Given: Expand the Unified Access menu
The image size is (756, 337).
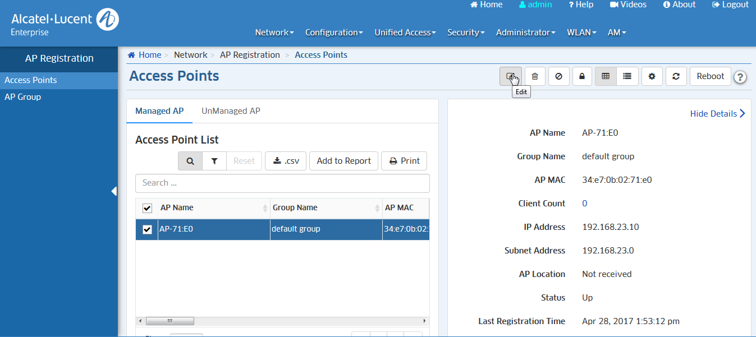Looking at the screenshot, I should coord(405,33).
